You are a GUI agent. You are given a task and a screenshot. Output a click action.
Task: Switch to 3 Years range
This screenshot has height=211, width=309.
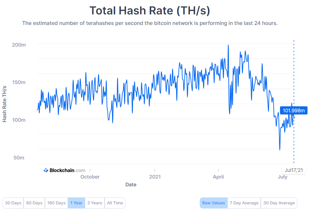click(x=95, y=203)
